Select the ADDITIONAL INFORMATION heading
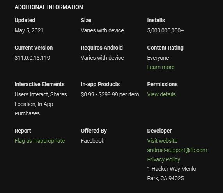This screenshot has height=193, width=223. point(49,7)
